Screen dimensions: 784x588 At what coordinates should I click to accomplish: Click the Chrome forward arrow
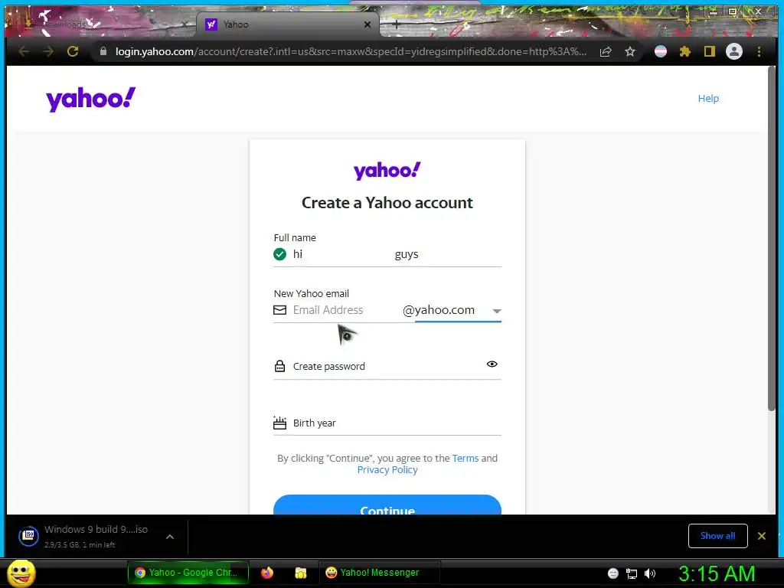pos(48,51)
